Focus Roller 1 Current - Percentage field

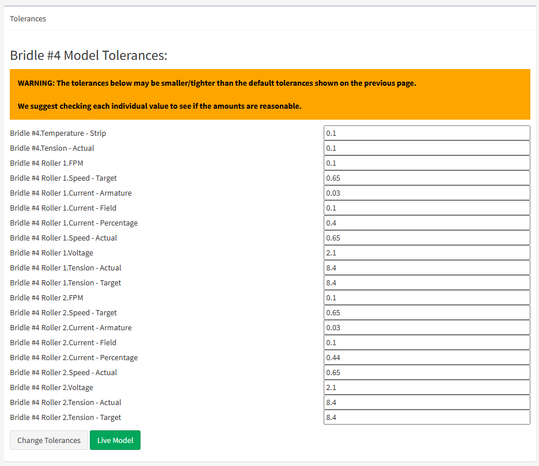pyautogui.click(x=426, y=223)
